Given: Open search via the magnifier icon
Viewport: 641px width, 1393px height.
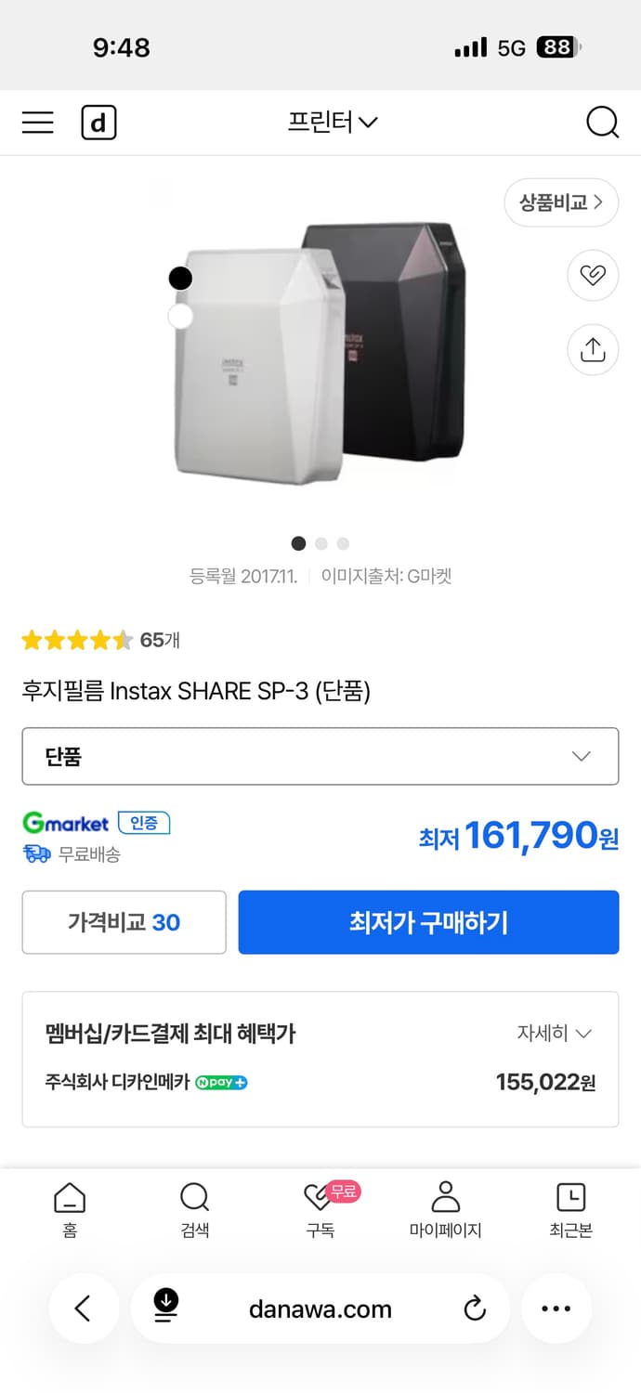Looking at the screenshot, I should (x=602, y=122).
